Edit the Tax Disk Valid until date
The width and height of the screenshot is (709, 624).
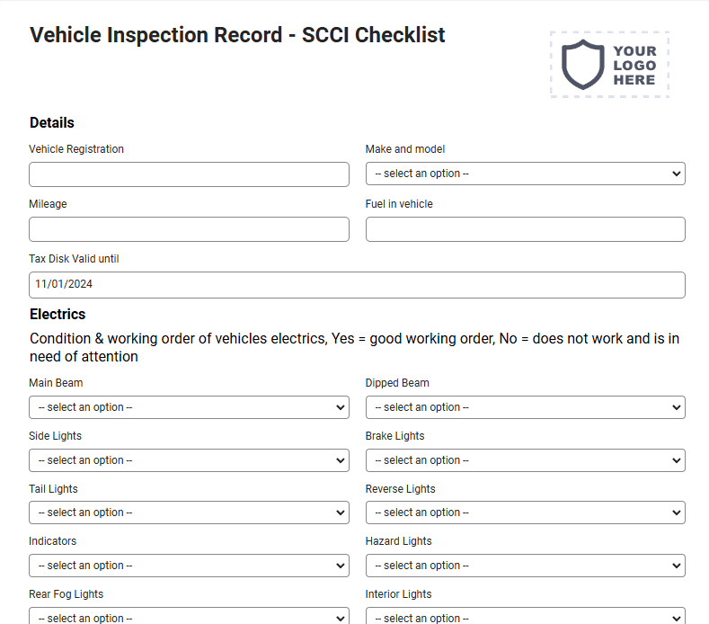[358, 285]
